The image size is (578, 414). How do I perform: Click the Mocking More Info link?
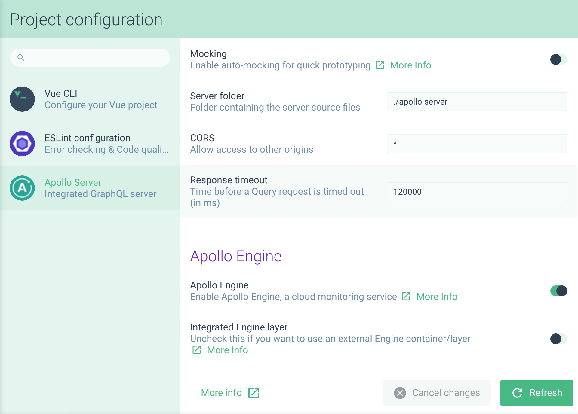pyautogui.click(x=410, y=65)
